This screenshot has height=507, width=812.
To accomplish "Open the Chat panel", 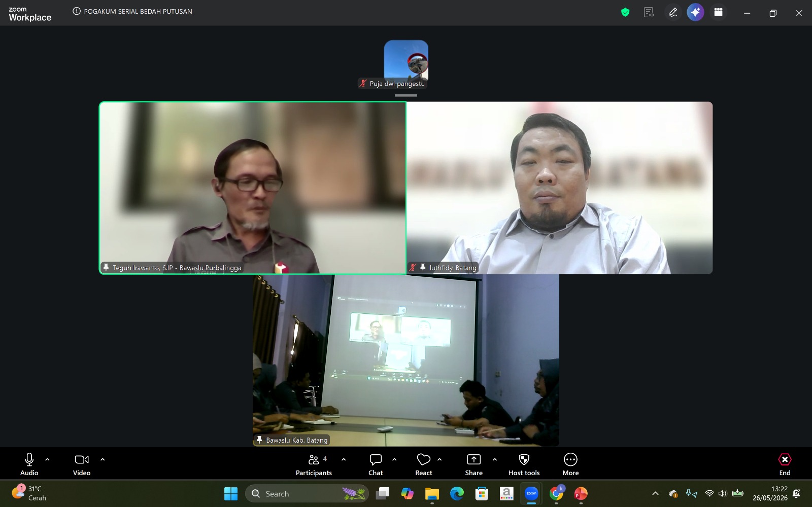I will tap(376, 464).
